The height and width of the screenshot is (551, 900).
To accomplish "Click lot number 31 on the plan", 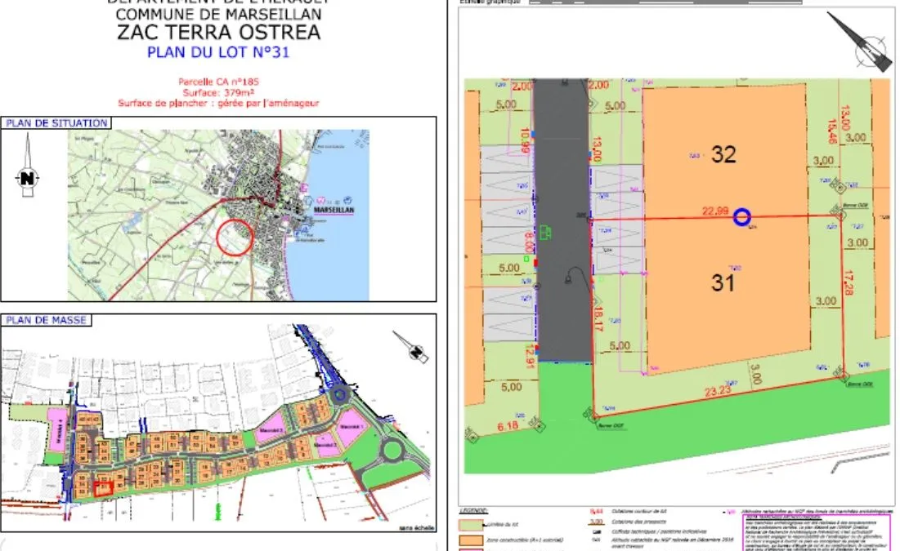I will click(723, 282).
